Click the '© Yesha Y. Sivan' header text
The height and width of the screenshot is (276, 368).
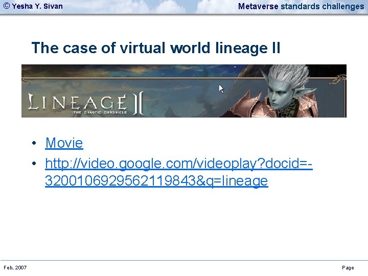(x=33, y=6)
